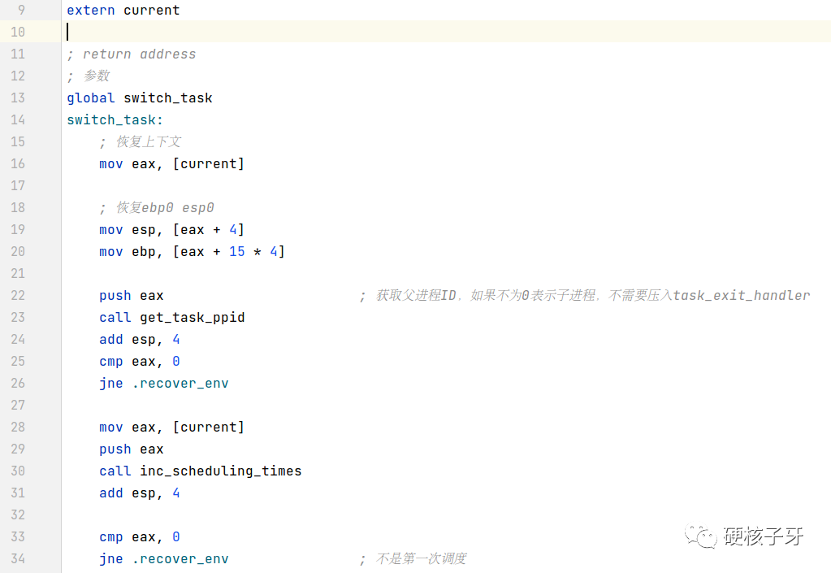Click 'jne .recover_env' on line 34
Screen dimensions: 831x573
(x=164, y=558)
